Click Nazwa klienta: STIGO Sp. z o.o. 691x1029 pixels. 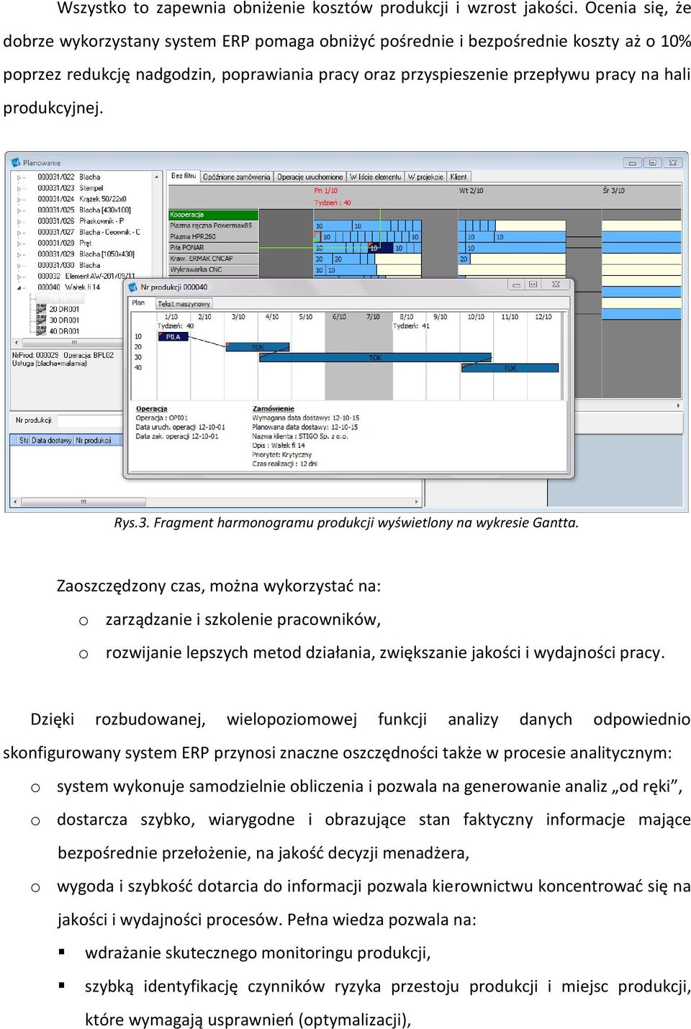point(300,436)
